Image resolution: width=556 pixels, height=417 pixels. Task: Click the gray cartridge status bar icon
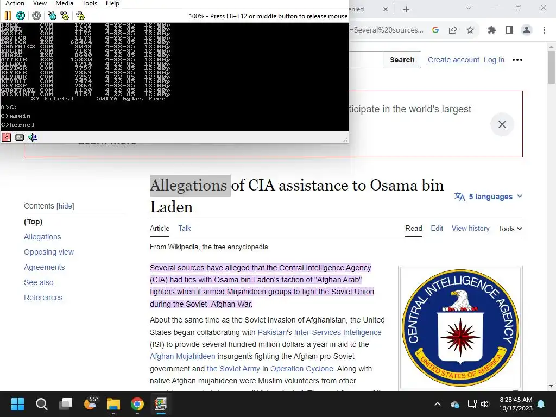pyautogui.click(x=20, y=137)
